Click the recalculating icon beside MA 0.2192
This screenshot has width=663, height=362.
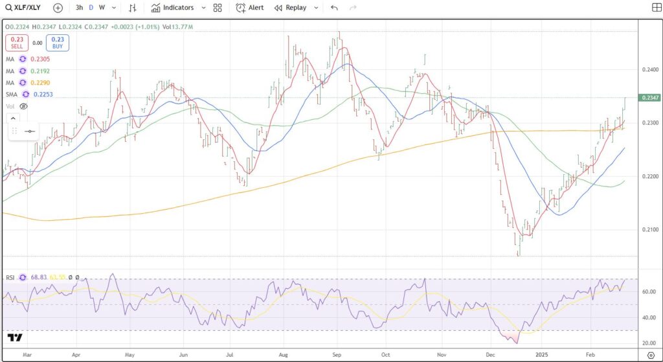23,71
